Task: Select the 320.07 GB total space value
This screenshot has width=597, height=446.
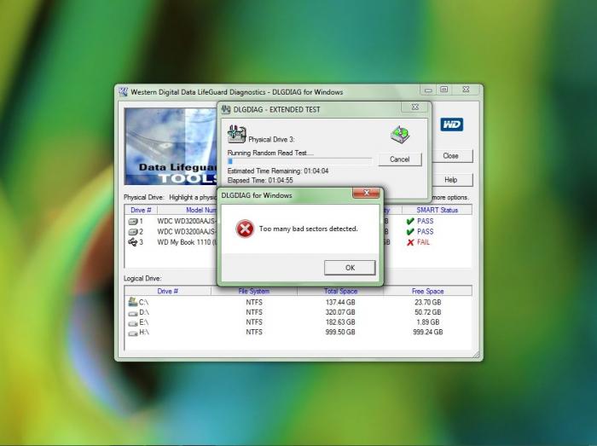Action: pyautogui.click(x=340, y=312)
